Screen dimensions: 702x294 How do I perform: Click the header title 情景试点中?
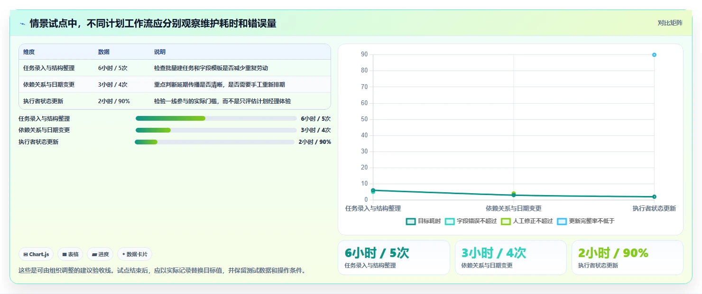153,24
